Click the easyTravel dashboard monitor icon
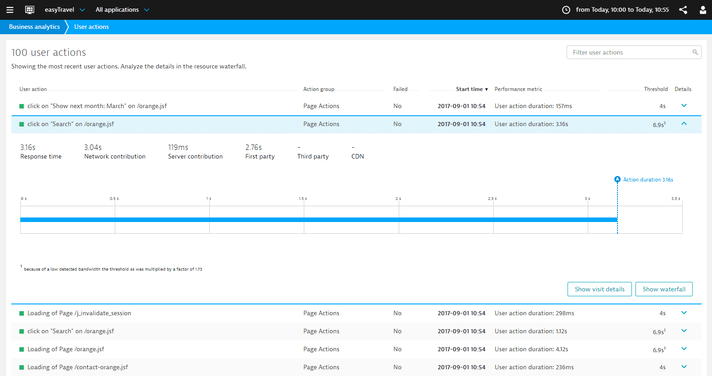Viewport: 712px width, 376px height. point(30,10)
